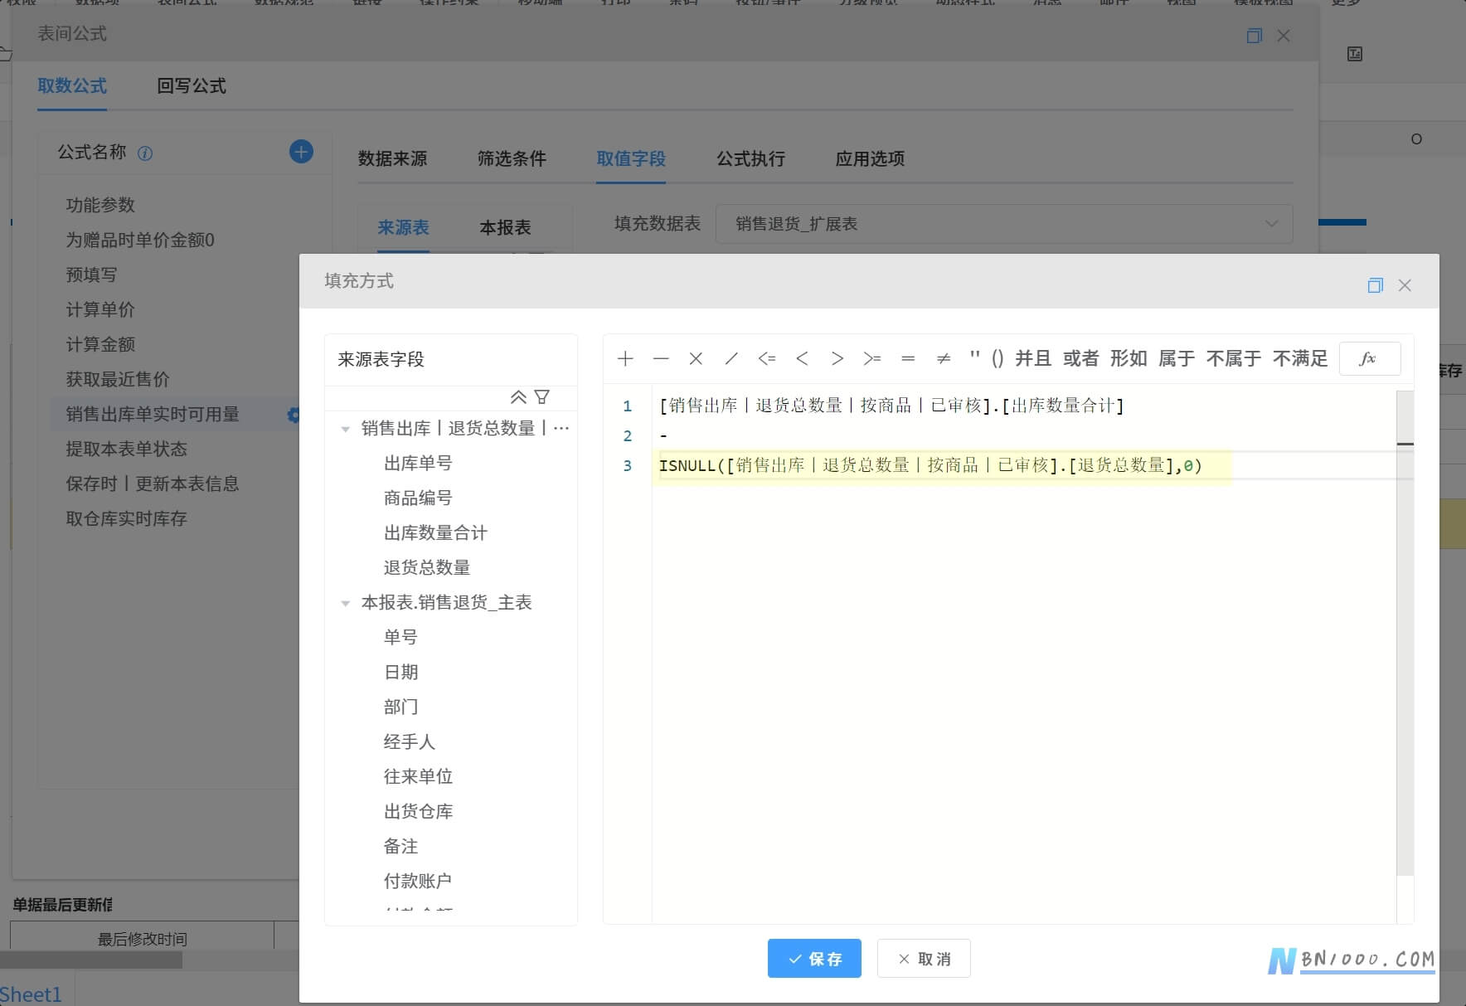This screenshot has width=1466, height=1006.
Task: Open formula 功能参数
Action: coord(100,205)
